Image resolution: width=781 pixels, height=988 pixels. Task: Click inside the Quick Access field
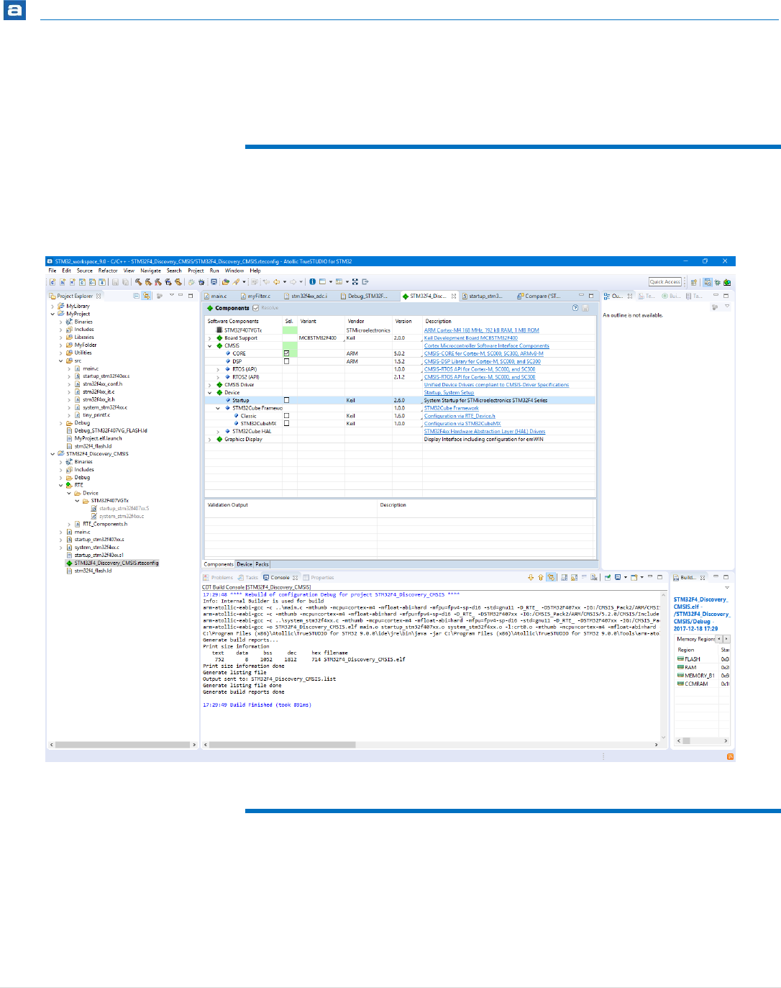(x=665, y=282)
